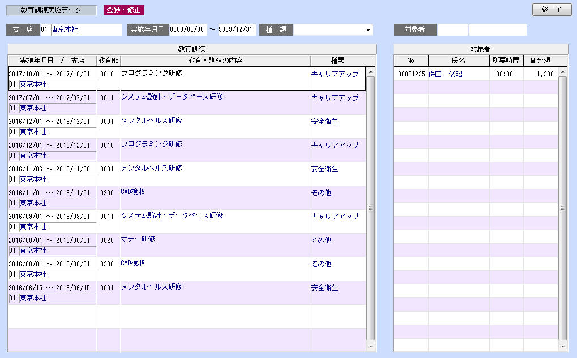Click the 所要時間 column header

(506, 61)
